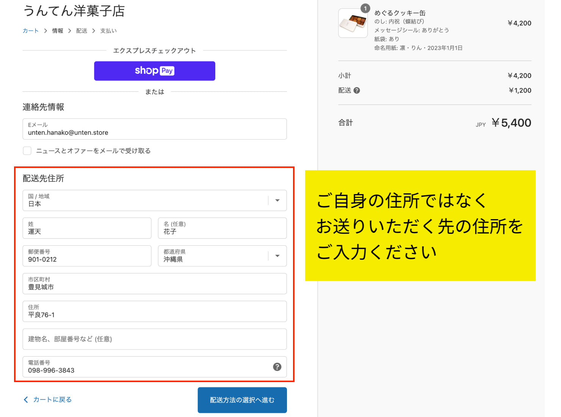This screenshot has height=417, width=561.
Task: Click the Shop Pay express checkout button
Action: (x=154, y=71)
